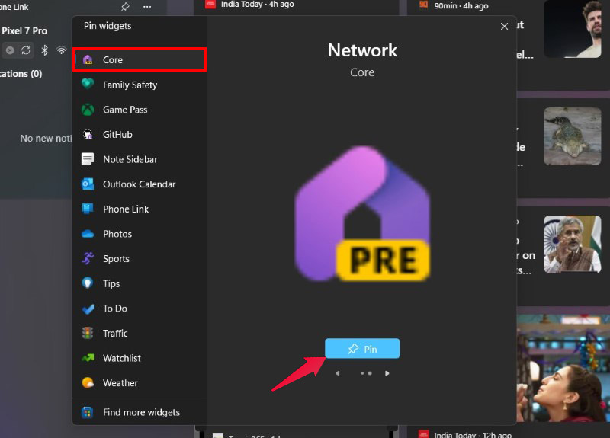Click the Weather sun icon

[x=88, y=383]
